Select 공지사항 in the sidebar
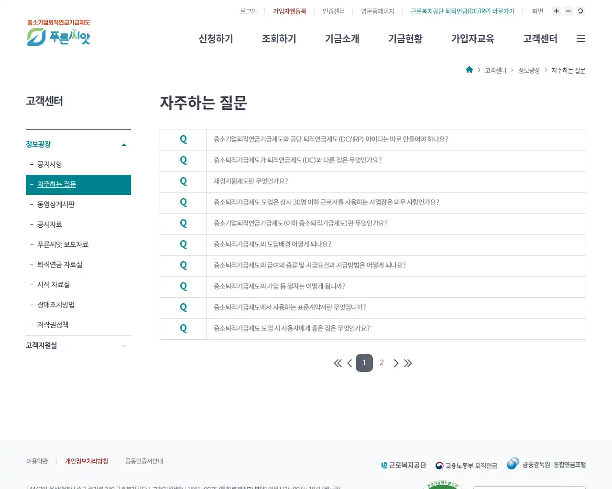Viewport: 612px width, 489px height. pos(50,164)
